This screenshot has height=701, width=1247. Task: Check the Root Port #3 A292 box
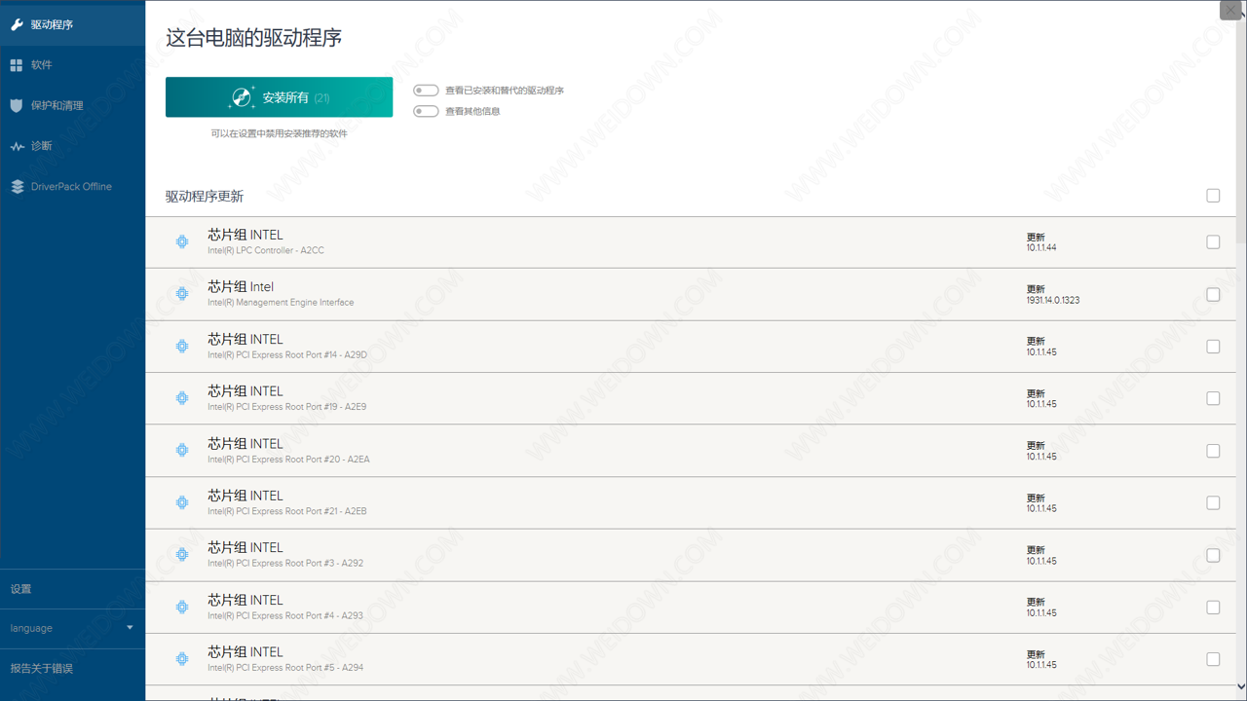(x=1213, y=555)
